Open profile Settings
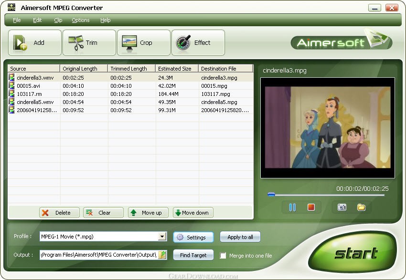The image size is (406, 280). pos(193,237)
